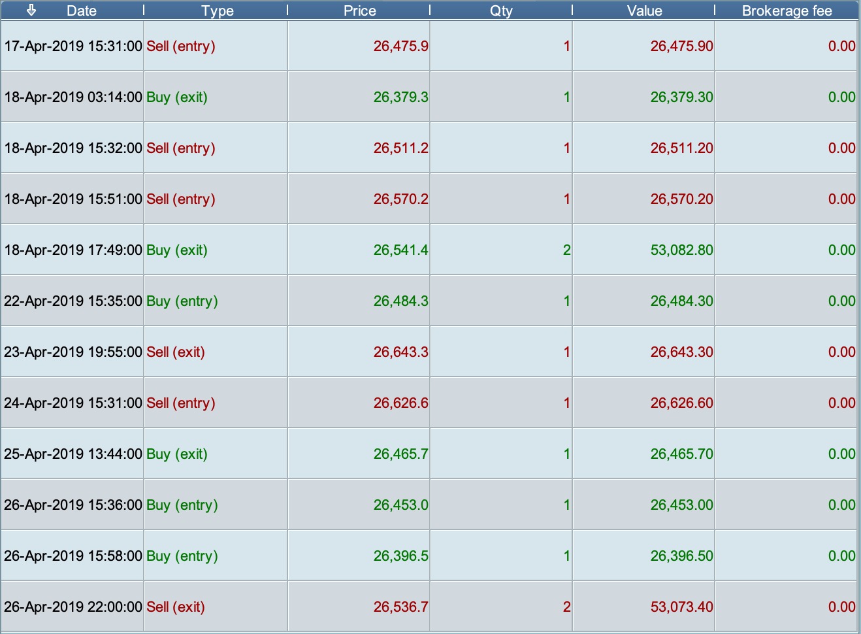Click the value cell 53,073.40

(x=681, y=607)
